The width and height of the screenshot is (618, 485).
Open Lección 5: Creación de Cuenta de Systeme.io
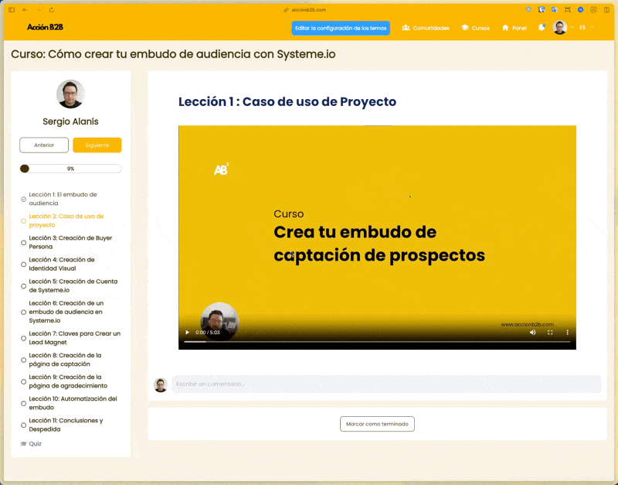73,285
